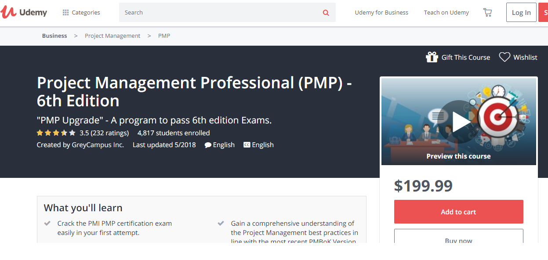
Task: Click the $199.99 price
Action: point(423,186)
